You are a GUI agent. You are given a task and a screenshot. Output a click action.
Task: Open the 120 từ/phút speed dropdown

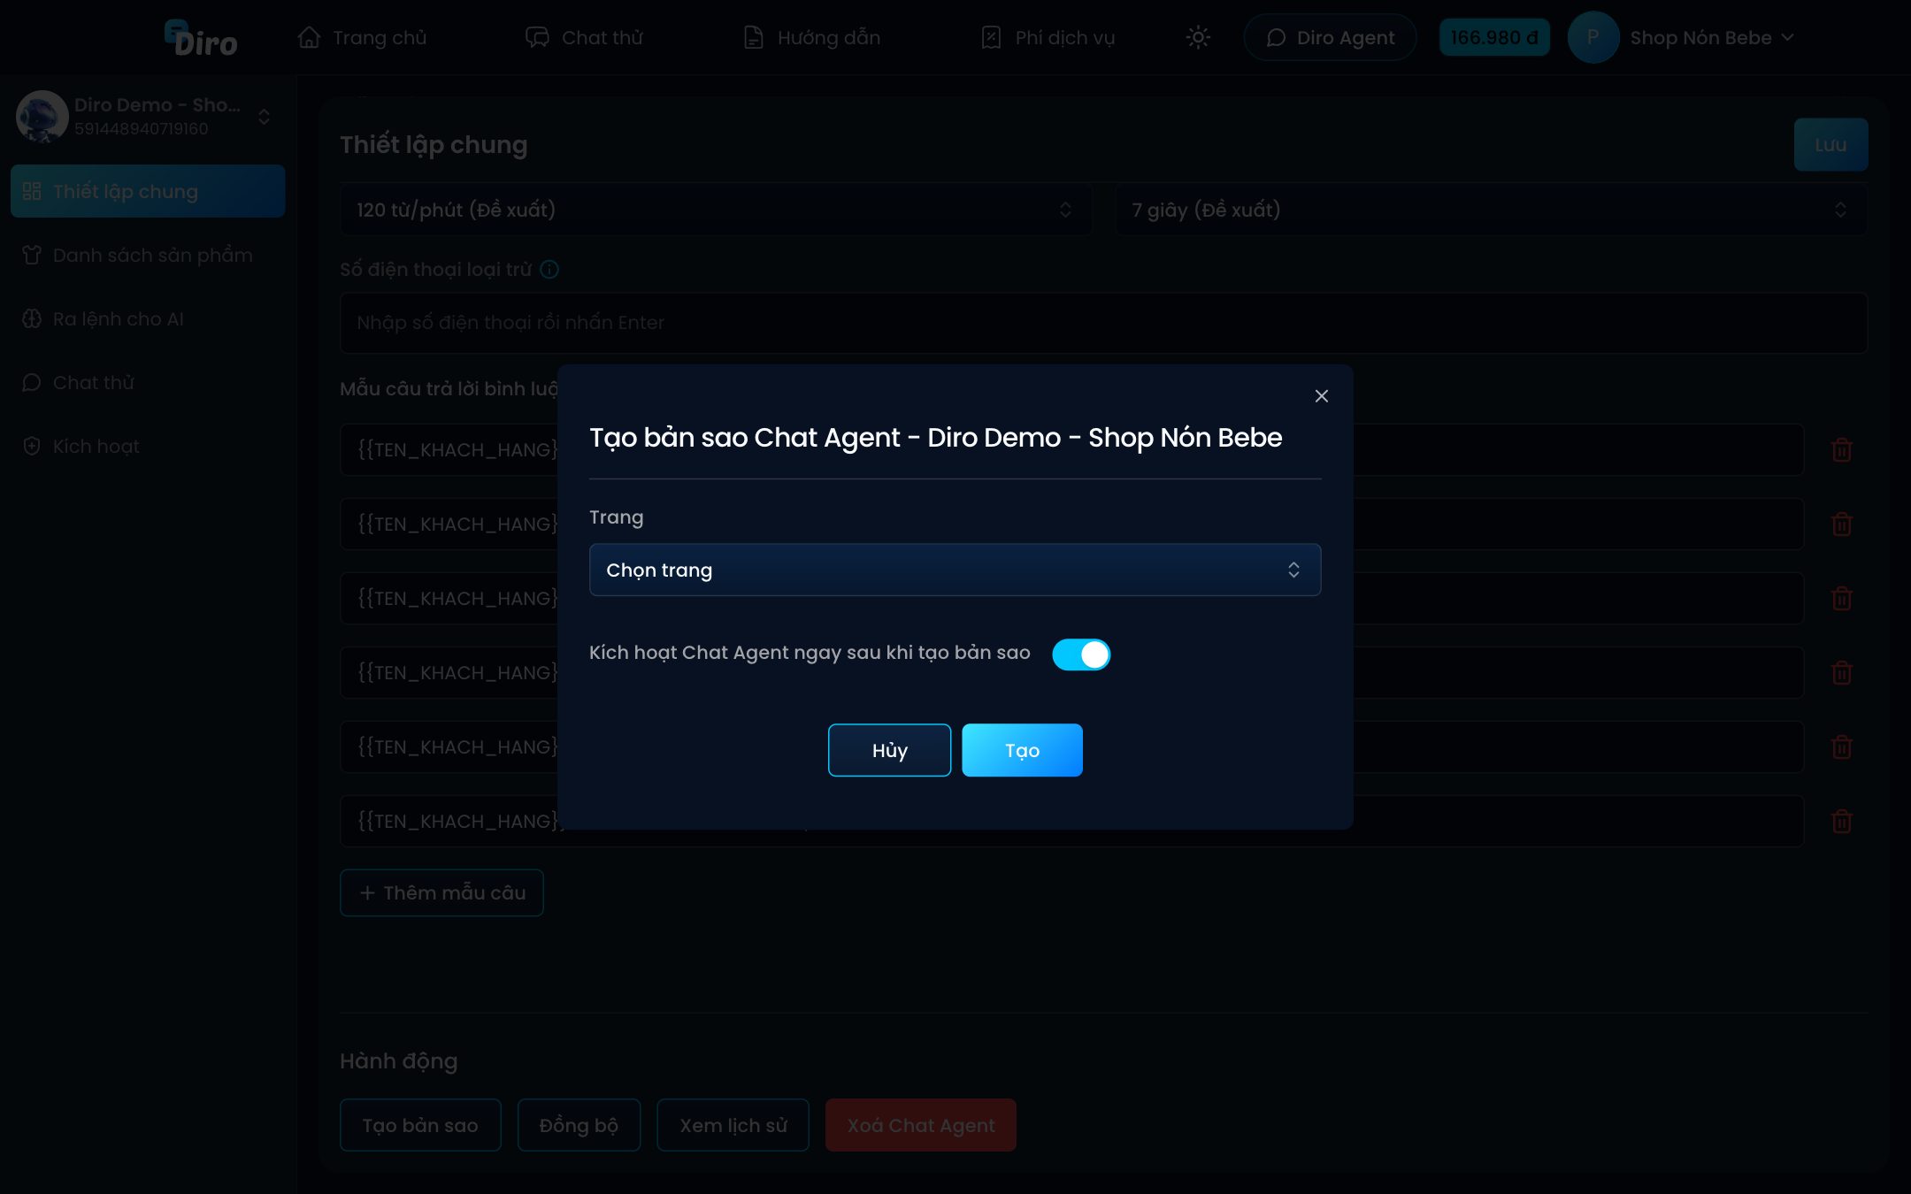pos(715,210)
